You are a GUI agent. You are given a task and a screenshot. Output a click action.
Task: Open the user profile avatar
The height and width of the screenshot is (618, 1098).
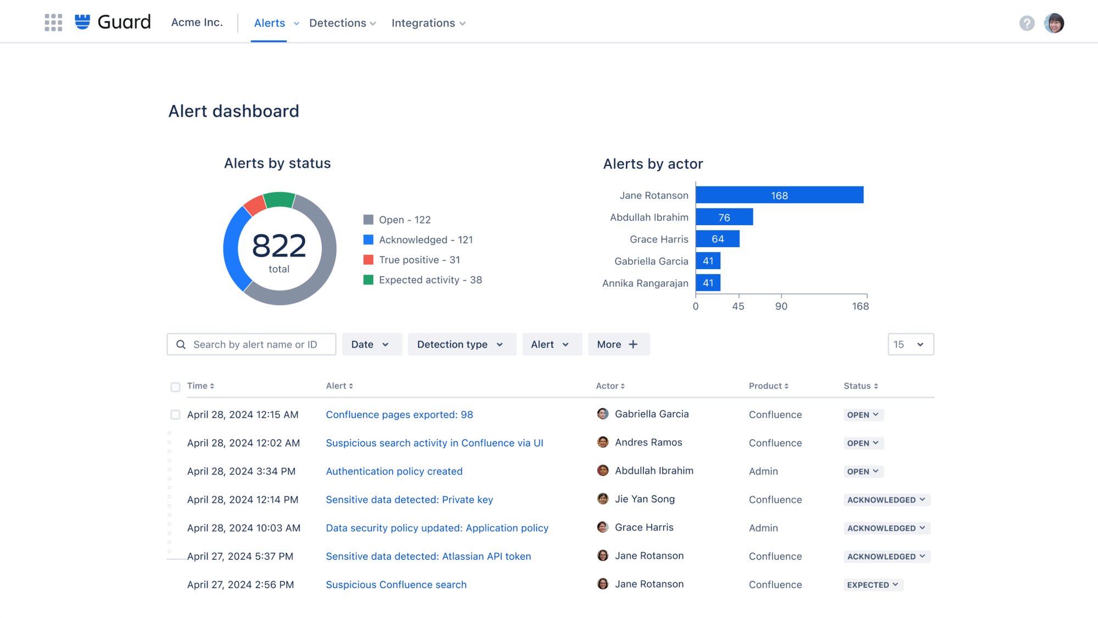point(1054,23)
